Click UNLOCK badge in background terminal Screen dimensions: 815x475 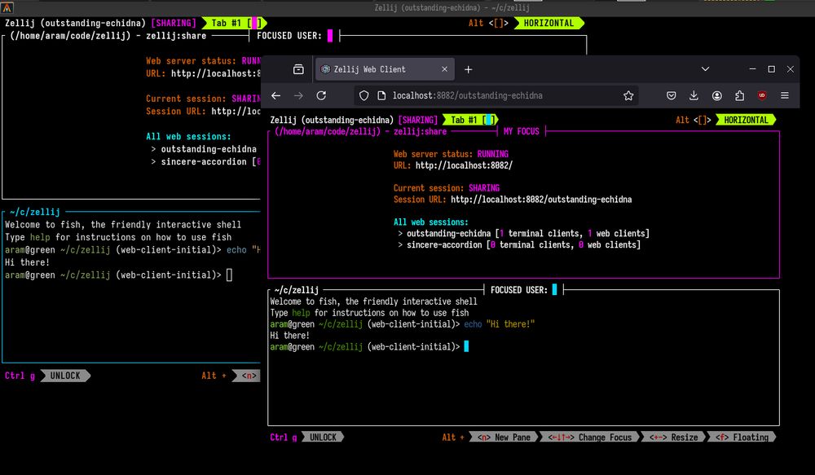pyautogui.click(x=65, y=376)
